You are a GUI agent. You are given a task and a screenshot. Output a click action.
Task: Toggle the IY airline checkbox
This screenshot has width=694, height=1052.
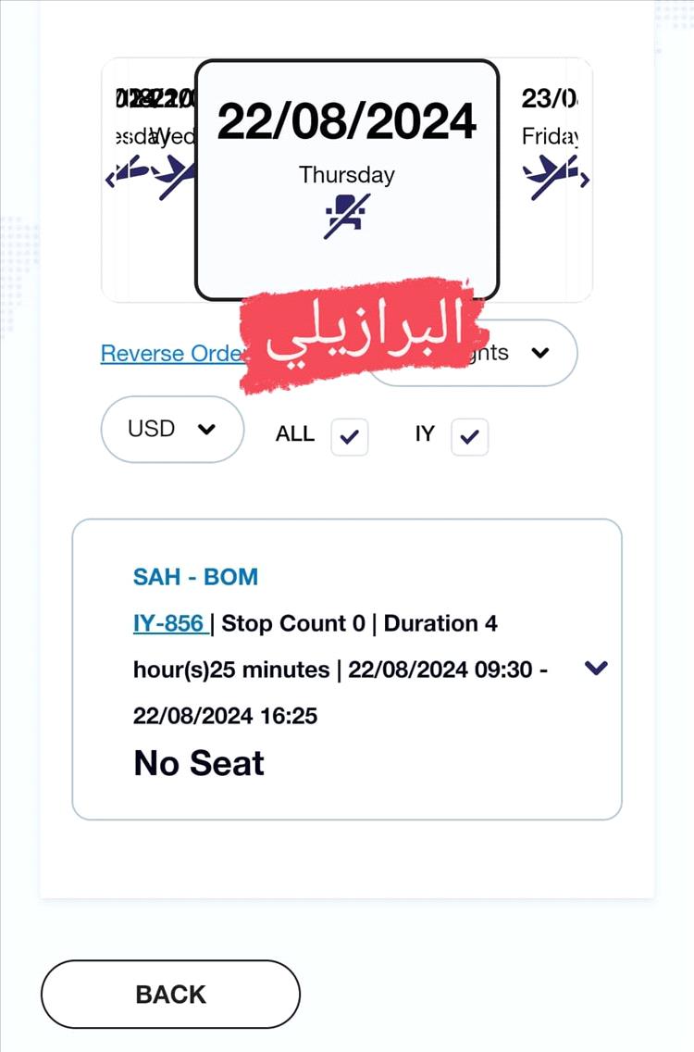[469, 437]
